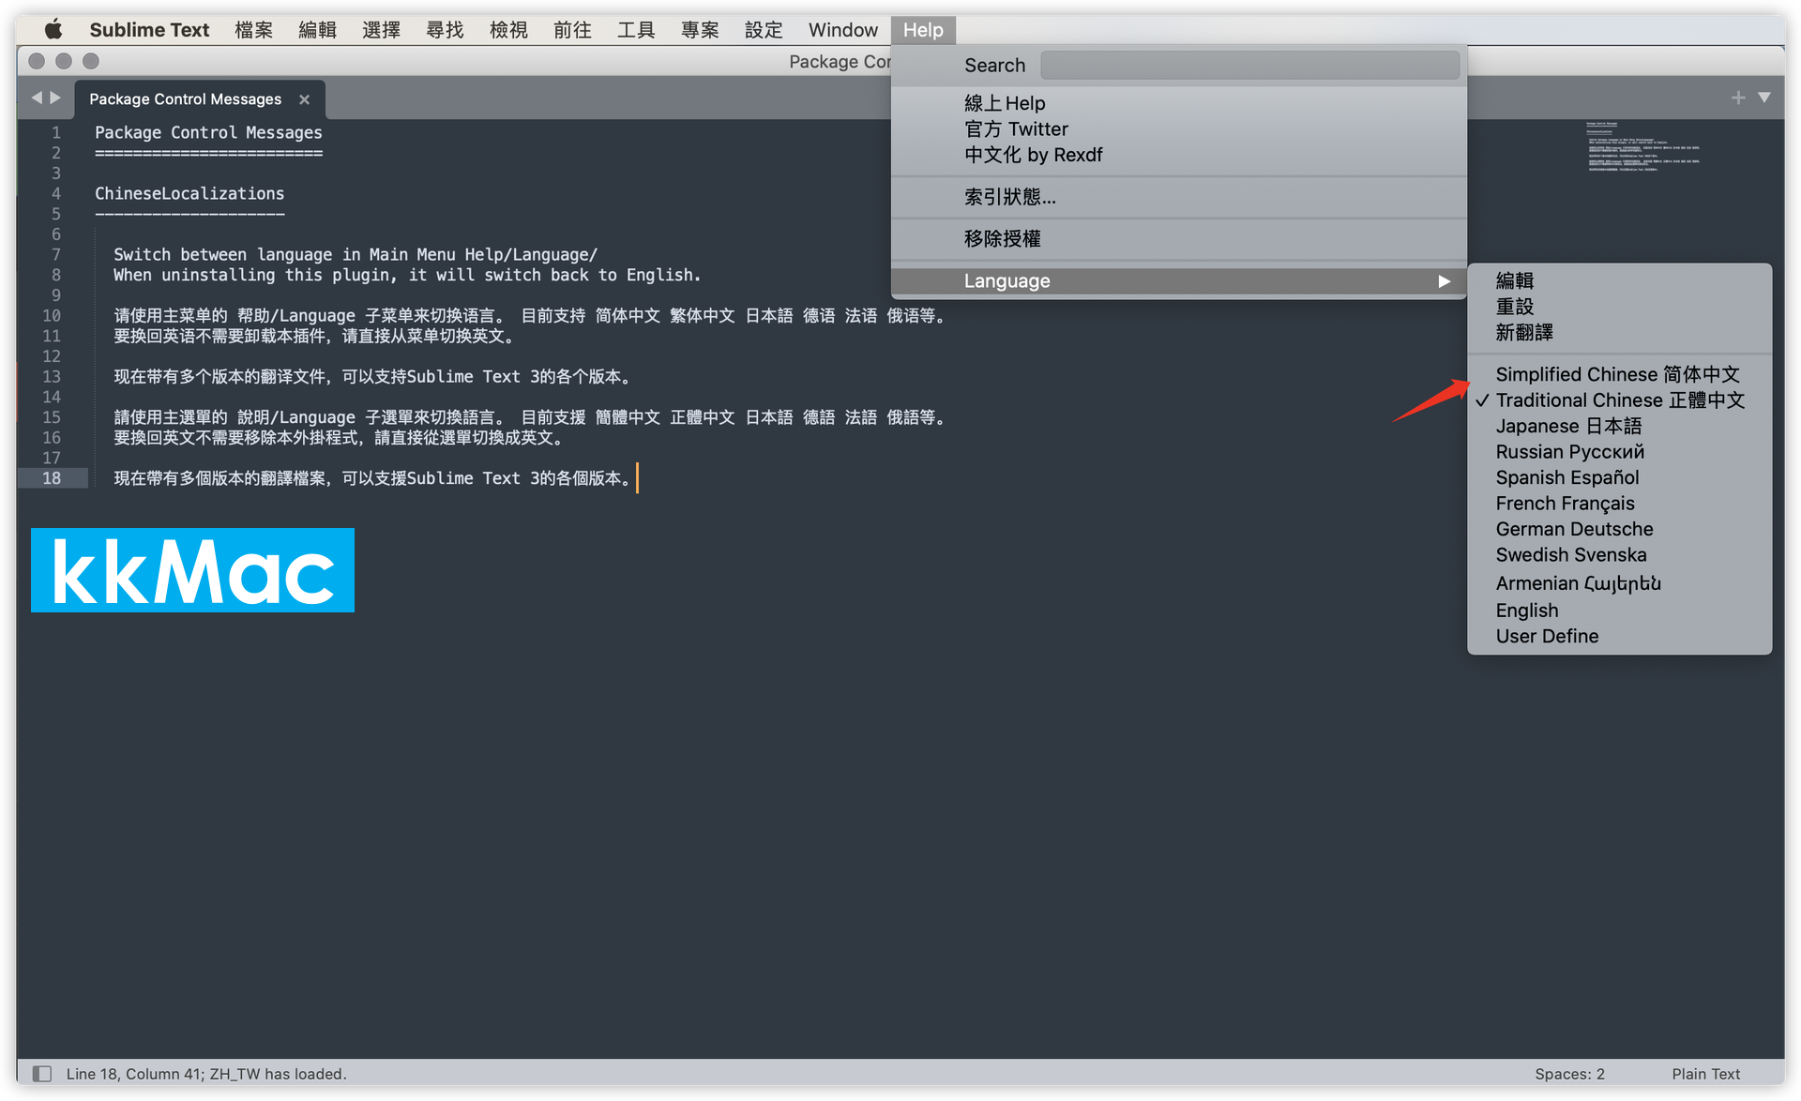This screenshot has width=1801, height=1101.
Task: Choose 中文化 by Rexdf entry
Action: click(1178, 155)
